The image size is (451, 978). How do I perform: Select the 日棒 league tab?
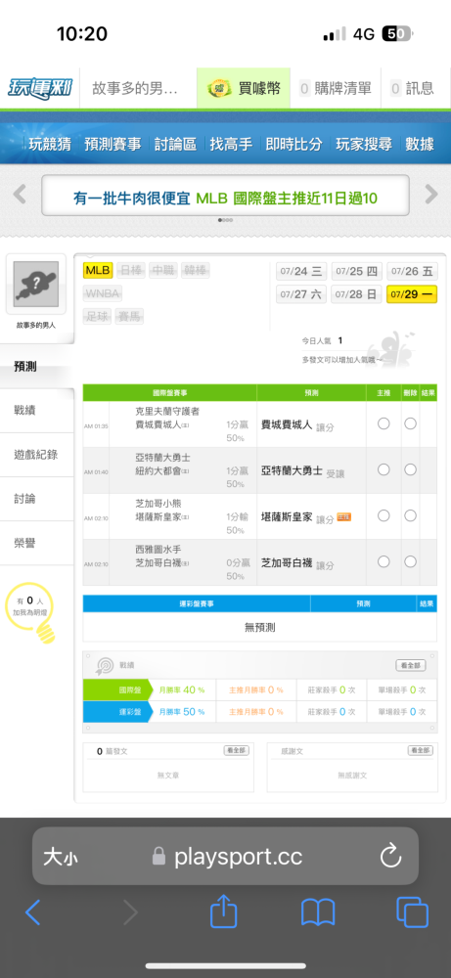coord(130,271)
